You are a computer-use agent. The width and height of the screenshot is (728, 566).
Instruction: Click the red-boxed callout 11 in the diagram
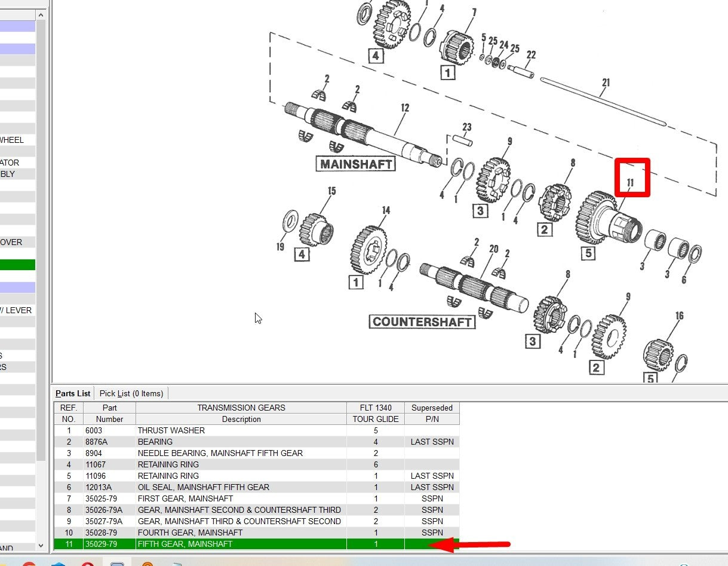(632, 181)
